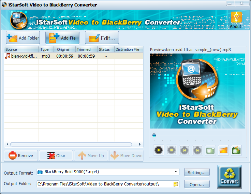Screen dimensions: 251x194
Task: Clear the file list
Action: (56, 155)
